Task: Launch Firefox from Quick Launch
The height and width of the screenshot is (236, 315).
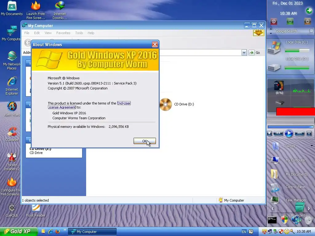Action: point(58,231)
